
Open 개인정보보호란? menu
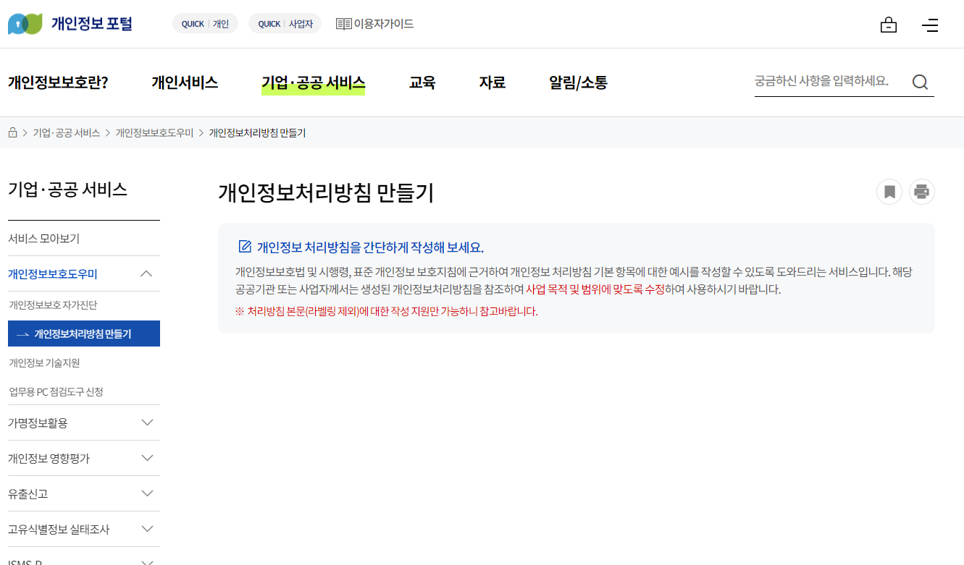(58, 82)
